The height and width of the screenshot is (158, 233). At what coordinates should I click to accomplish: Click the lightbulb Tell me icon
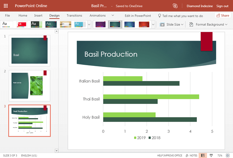pyautogui.click(x=160, y=16)
